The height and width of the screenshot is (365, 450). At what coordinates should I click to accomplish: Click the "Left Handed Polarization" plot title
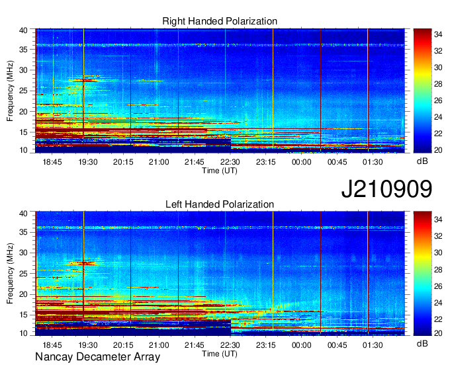point(220,204)
